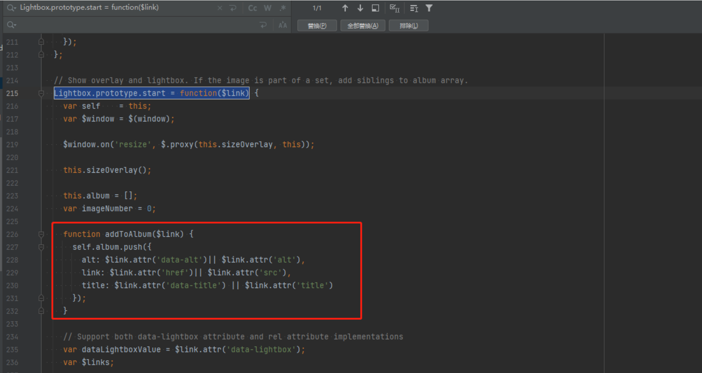Image resolution: width=702 pixels, height=373 pixels.
Task: Click the 排除(L) exclude button
Action: [x=409, y=26]
